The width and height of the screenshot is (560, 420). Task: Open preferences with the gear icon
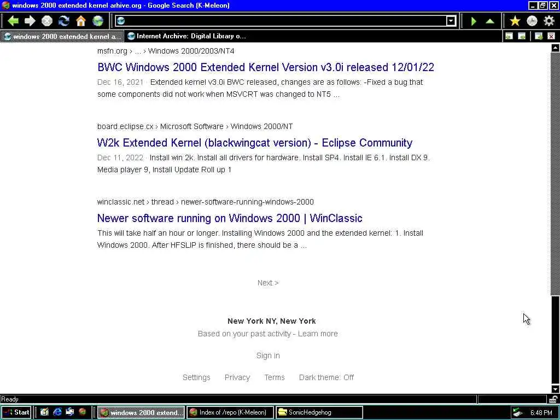549,21
